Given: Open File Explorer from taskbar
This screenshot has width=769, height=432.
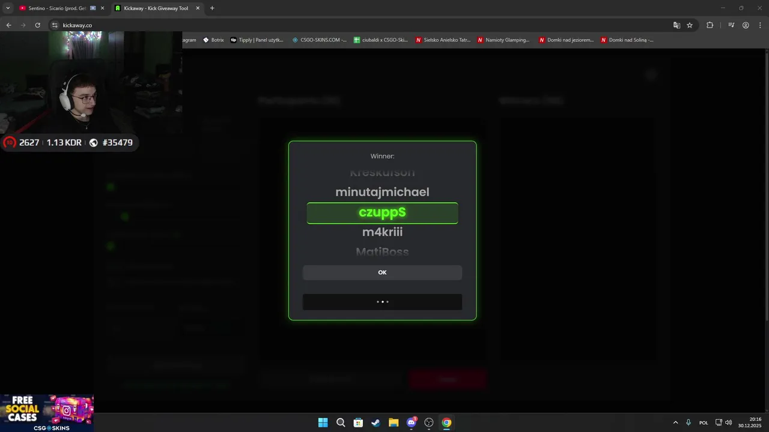Looking at the screenshot, I should [394, 422].
